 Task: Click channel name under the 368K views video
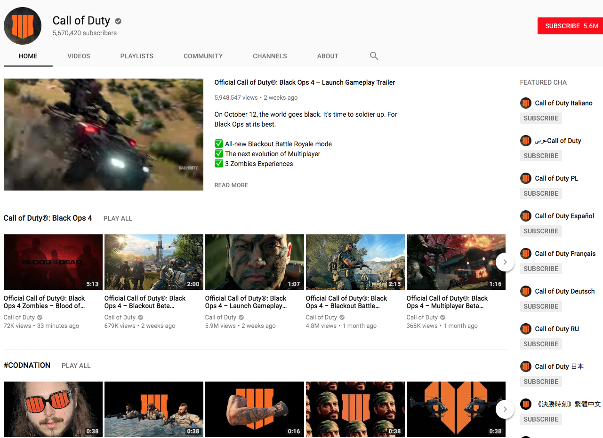[422, 318]
